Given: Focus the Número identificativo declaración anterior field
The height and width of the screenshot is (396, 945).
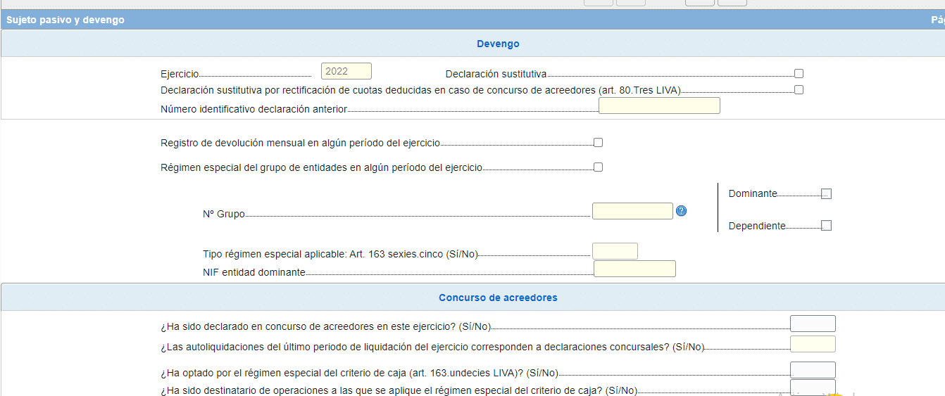Looking at the screenshot, I should (x=659, y=106).
